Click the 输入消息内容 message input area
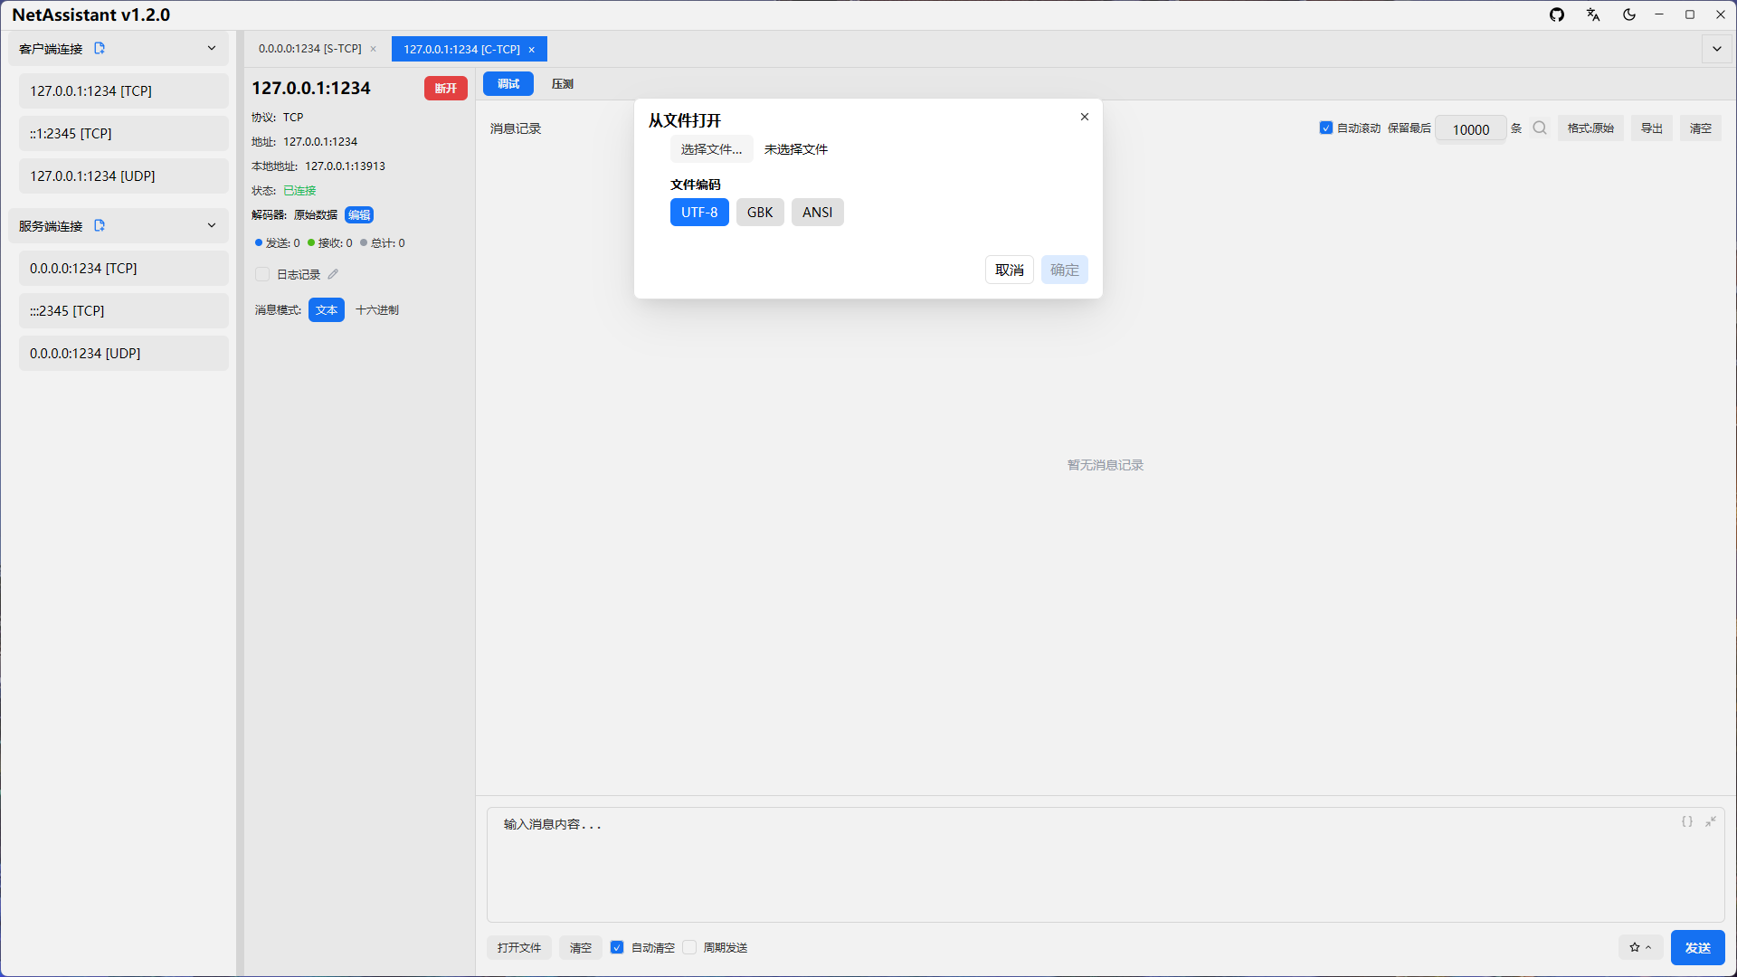This screenshot has width=1737, height=977. click(1106, 865)
